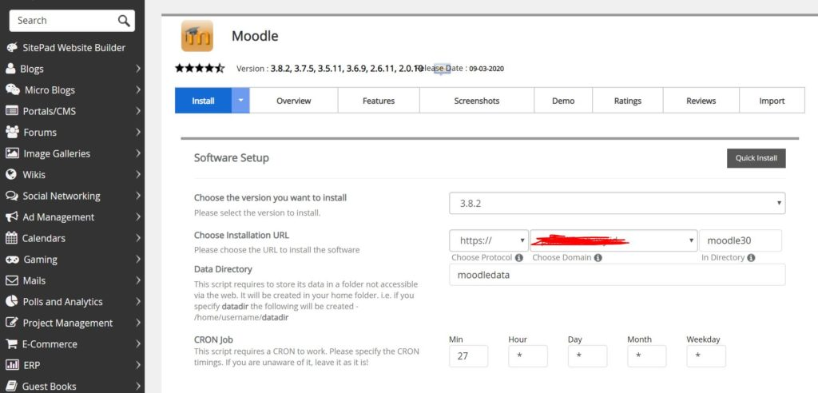Open the Project Management category
Image resolution: width=818 pixels, height=393 pixels.
[x=68, y=323]
